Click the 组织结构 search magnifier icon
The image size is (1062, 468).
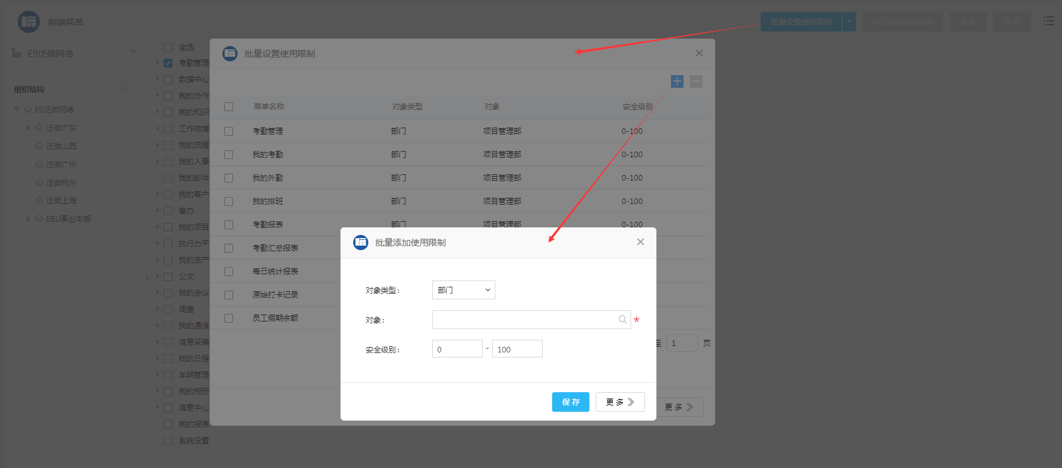pos(126,89)
